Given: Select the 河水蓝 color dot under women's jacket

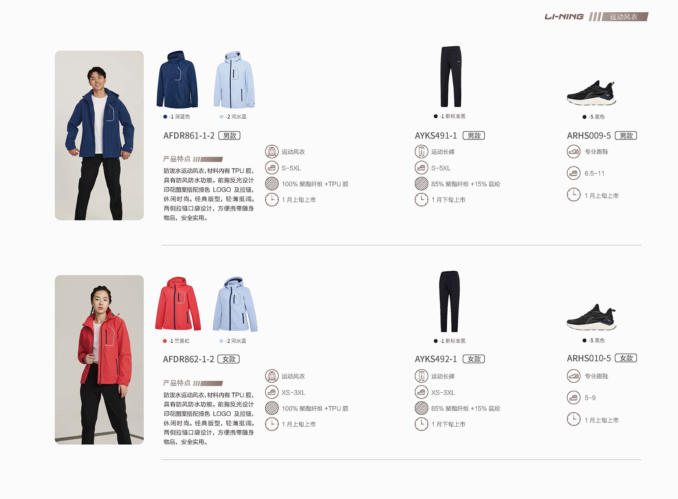Looking at the screenshot, I should tap(221, 341).
